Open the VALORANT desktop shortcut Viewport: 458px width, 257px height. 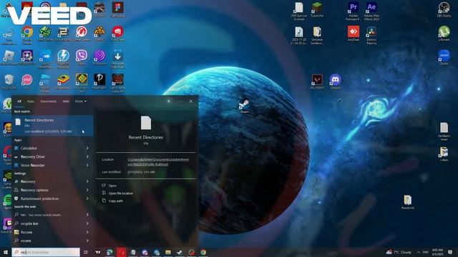pyautogui.click(x=317, y=81)
